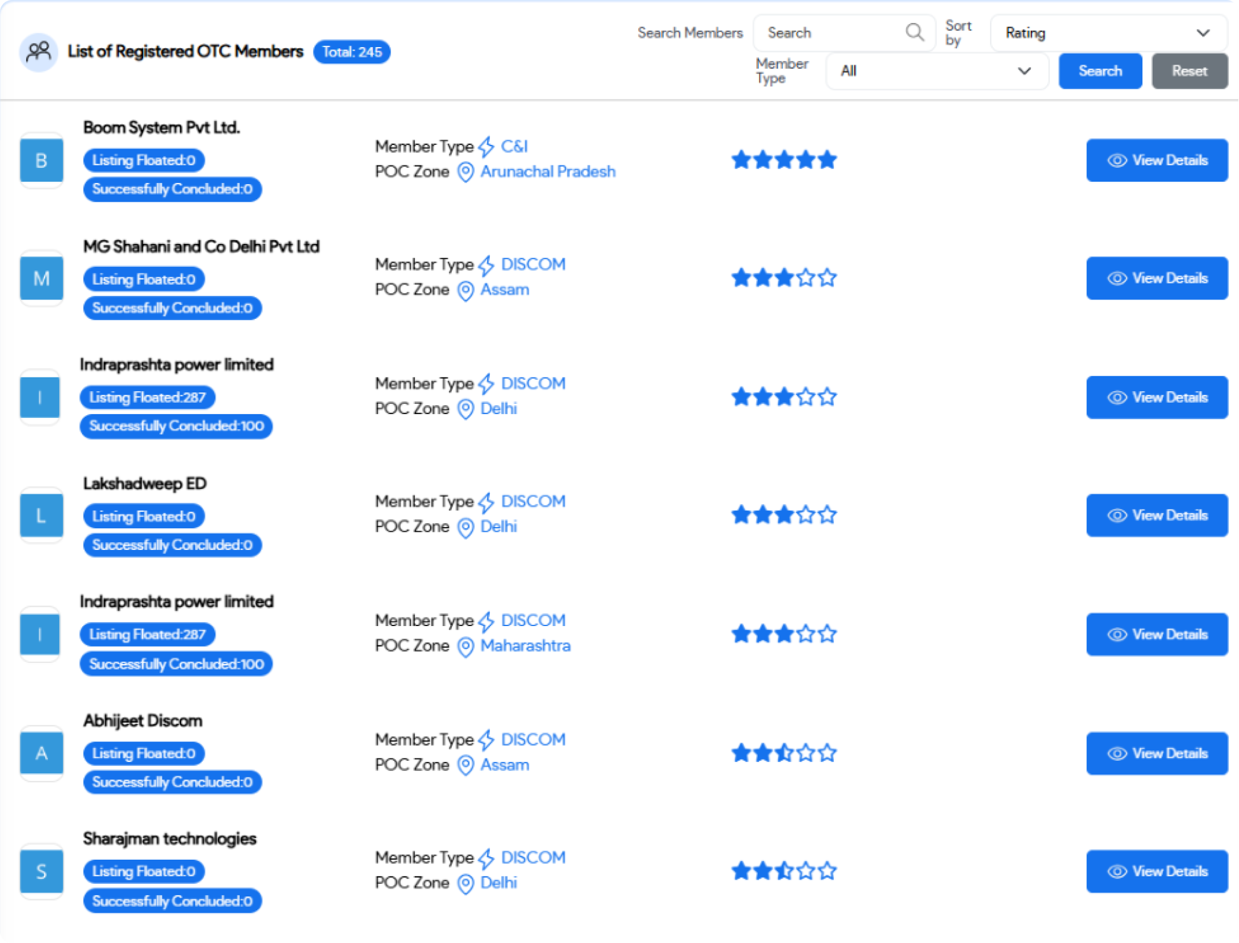
Task: Click fifth star of Boom System's rating
Action: [x=827, y=160]
